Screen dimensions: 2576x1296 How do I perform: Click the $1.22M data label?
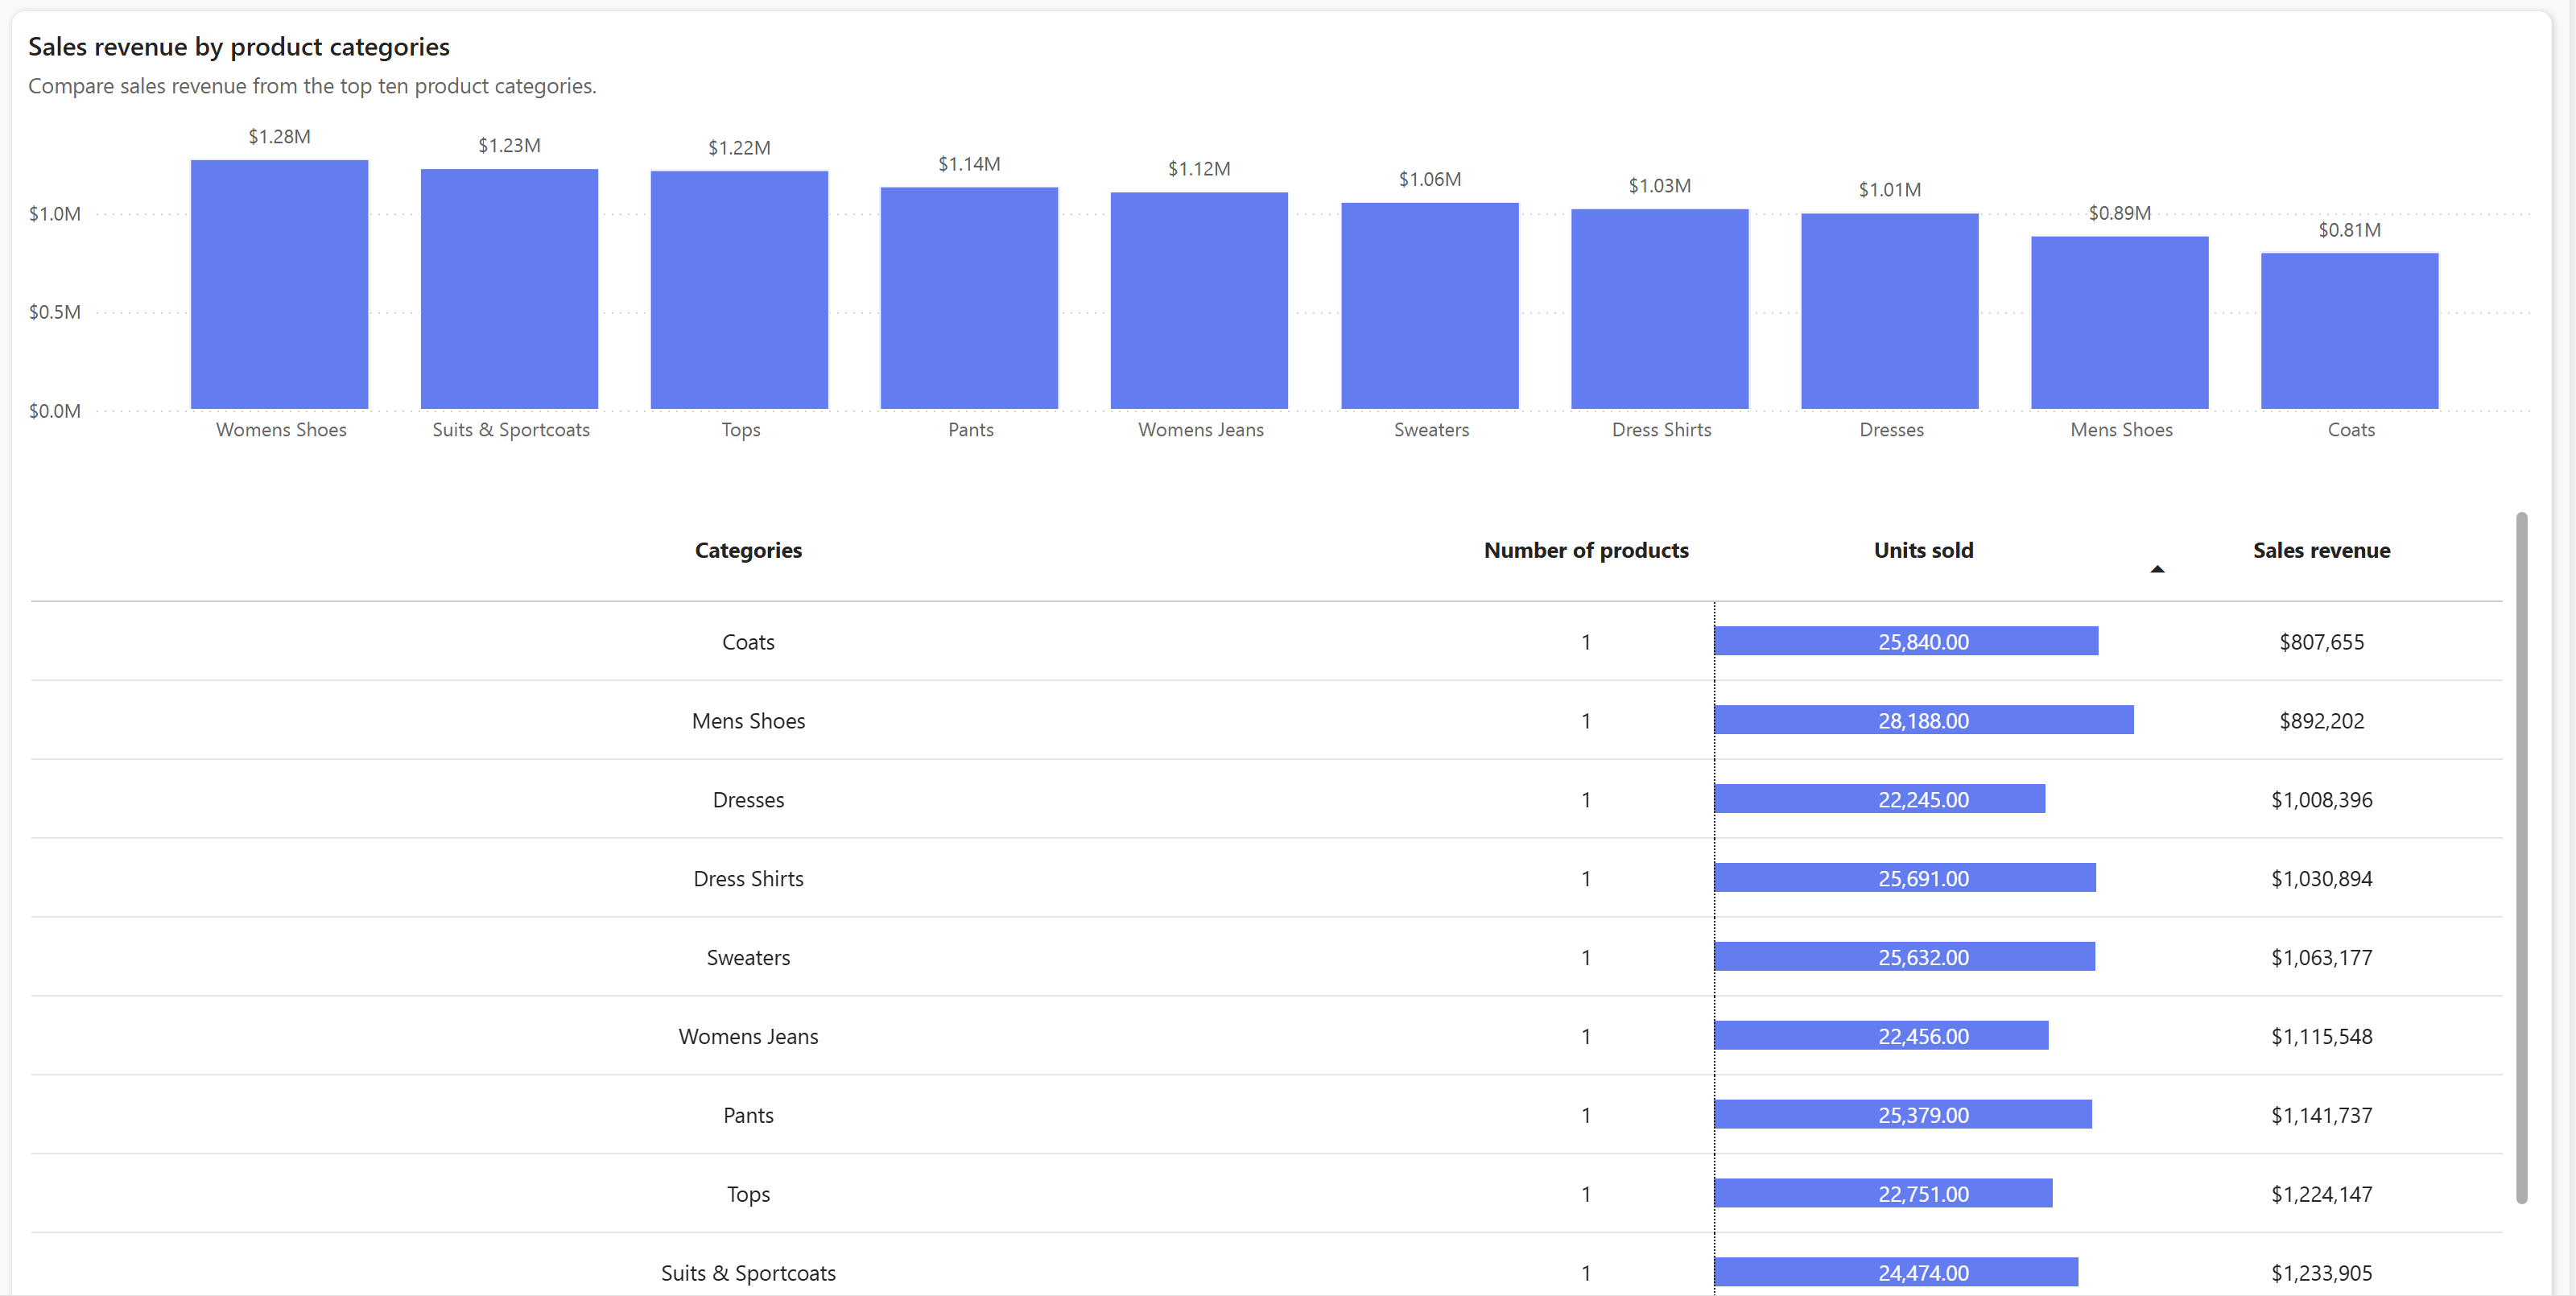tap(739, 147)
